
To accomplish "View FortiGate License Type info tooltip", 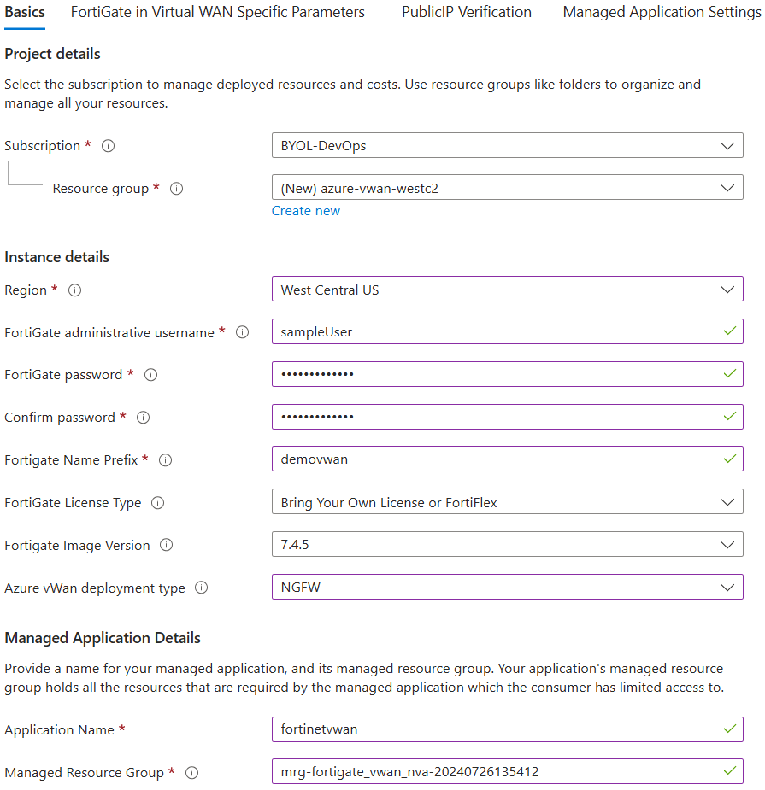I will [157, 503].
